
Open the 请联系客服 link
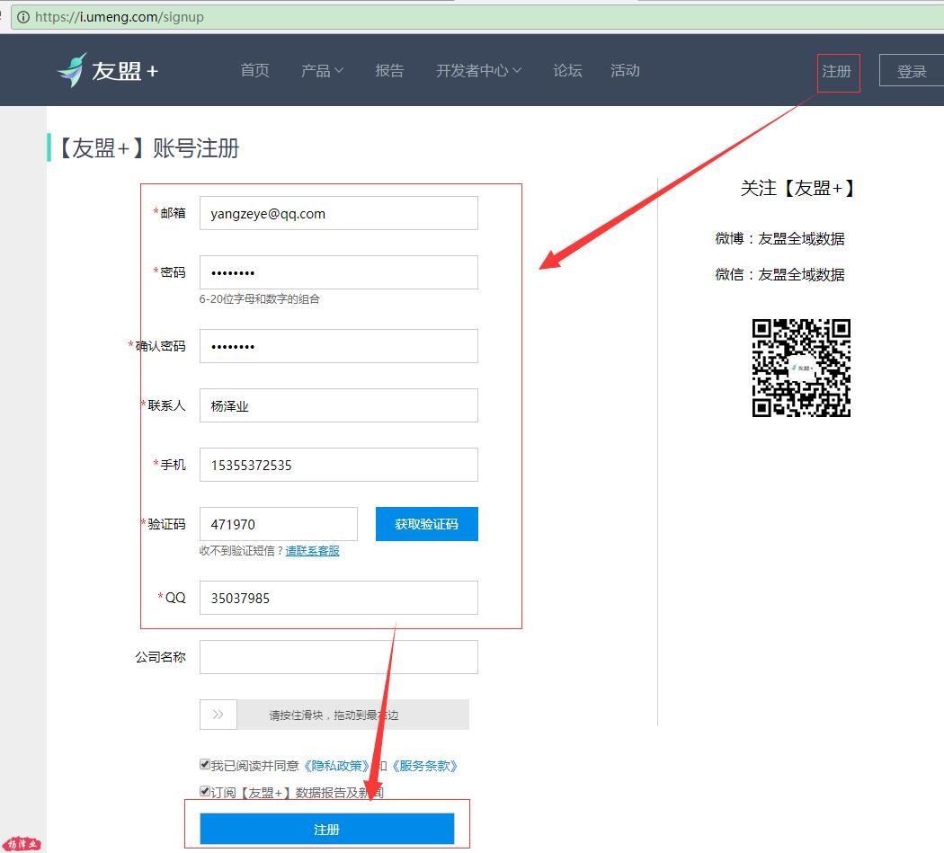pos(313,551)
